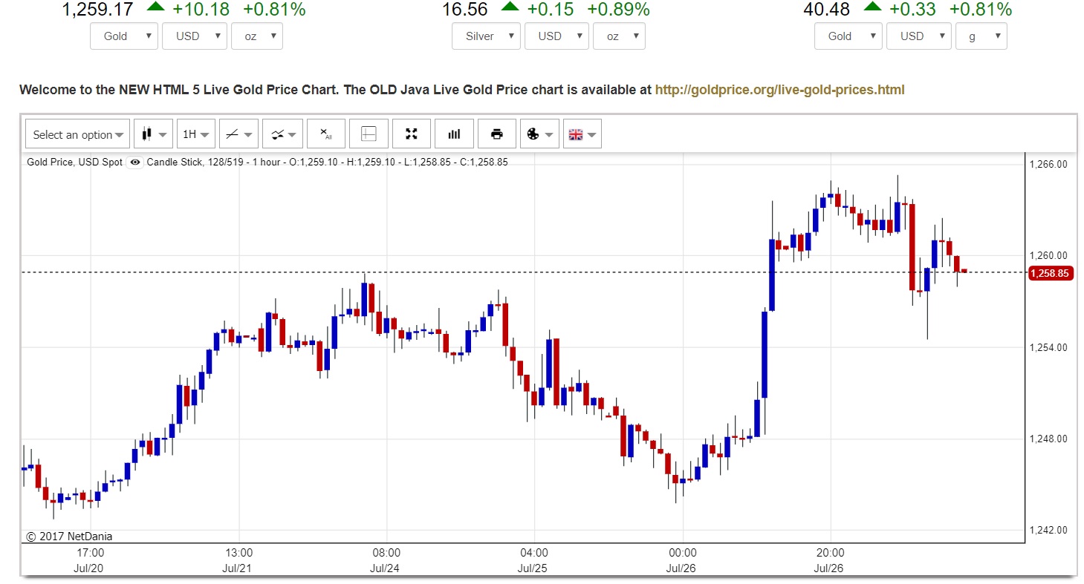Print the gold price chart
The image size is (1084, 584).
point(497,134)
